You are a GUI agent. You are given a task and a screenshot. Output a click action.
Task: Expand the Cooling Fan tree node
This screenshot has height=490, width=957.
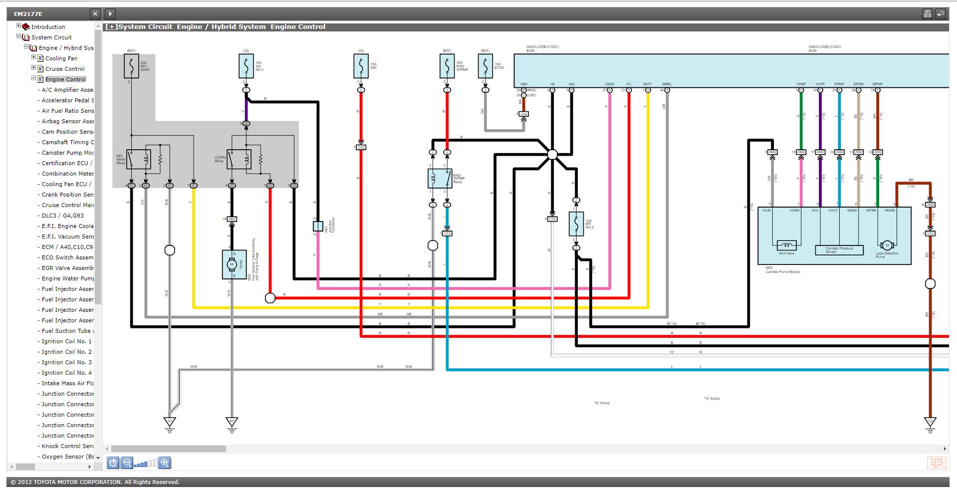pyautogui.click(x=34, y=57)
